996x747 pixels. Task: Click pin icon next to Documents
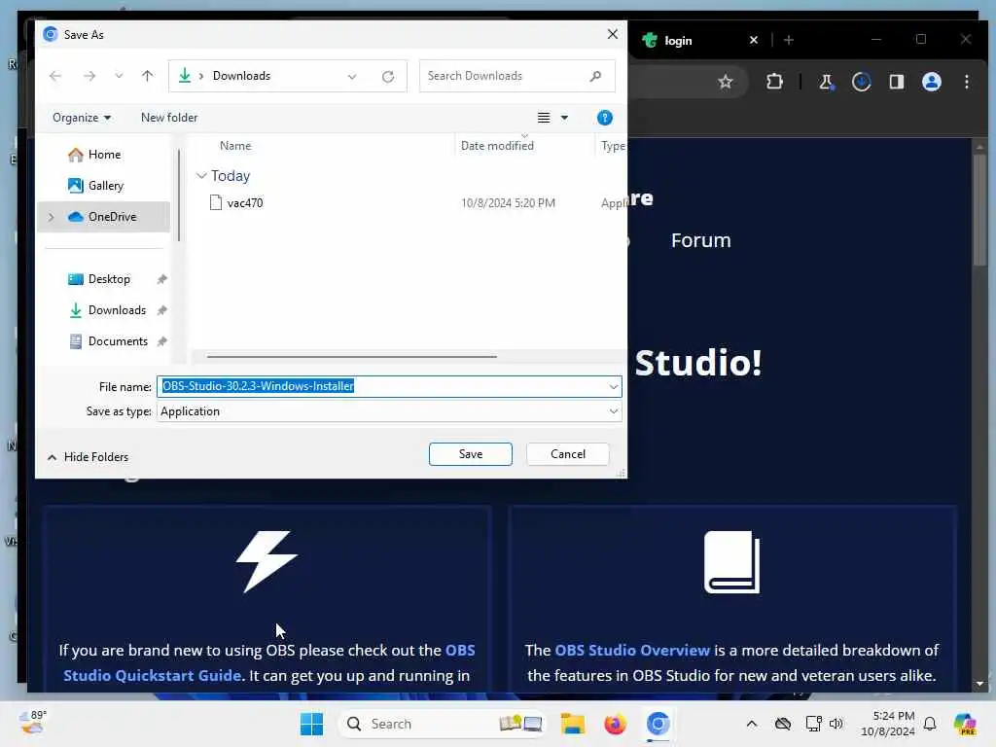(162, 341)
